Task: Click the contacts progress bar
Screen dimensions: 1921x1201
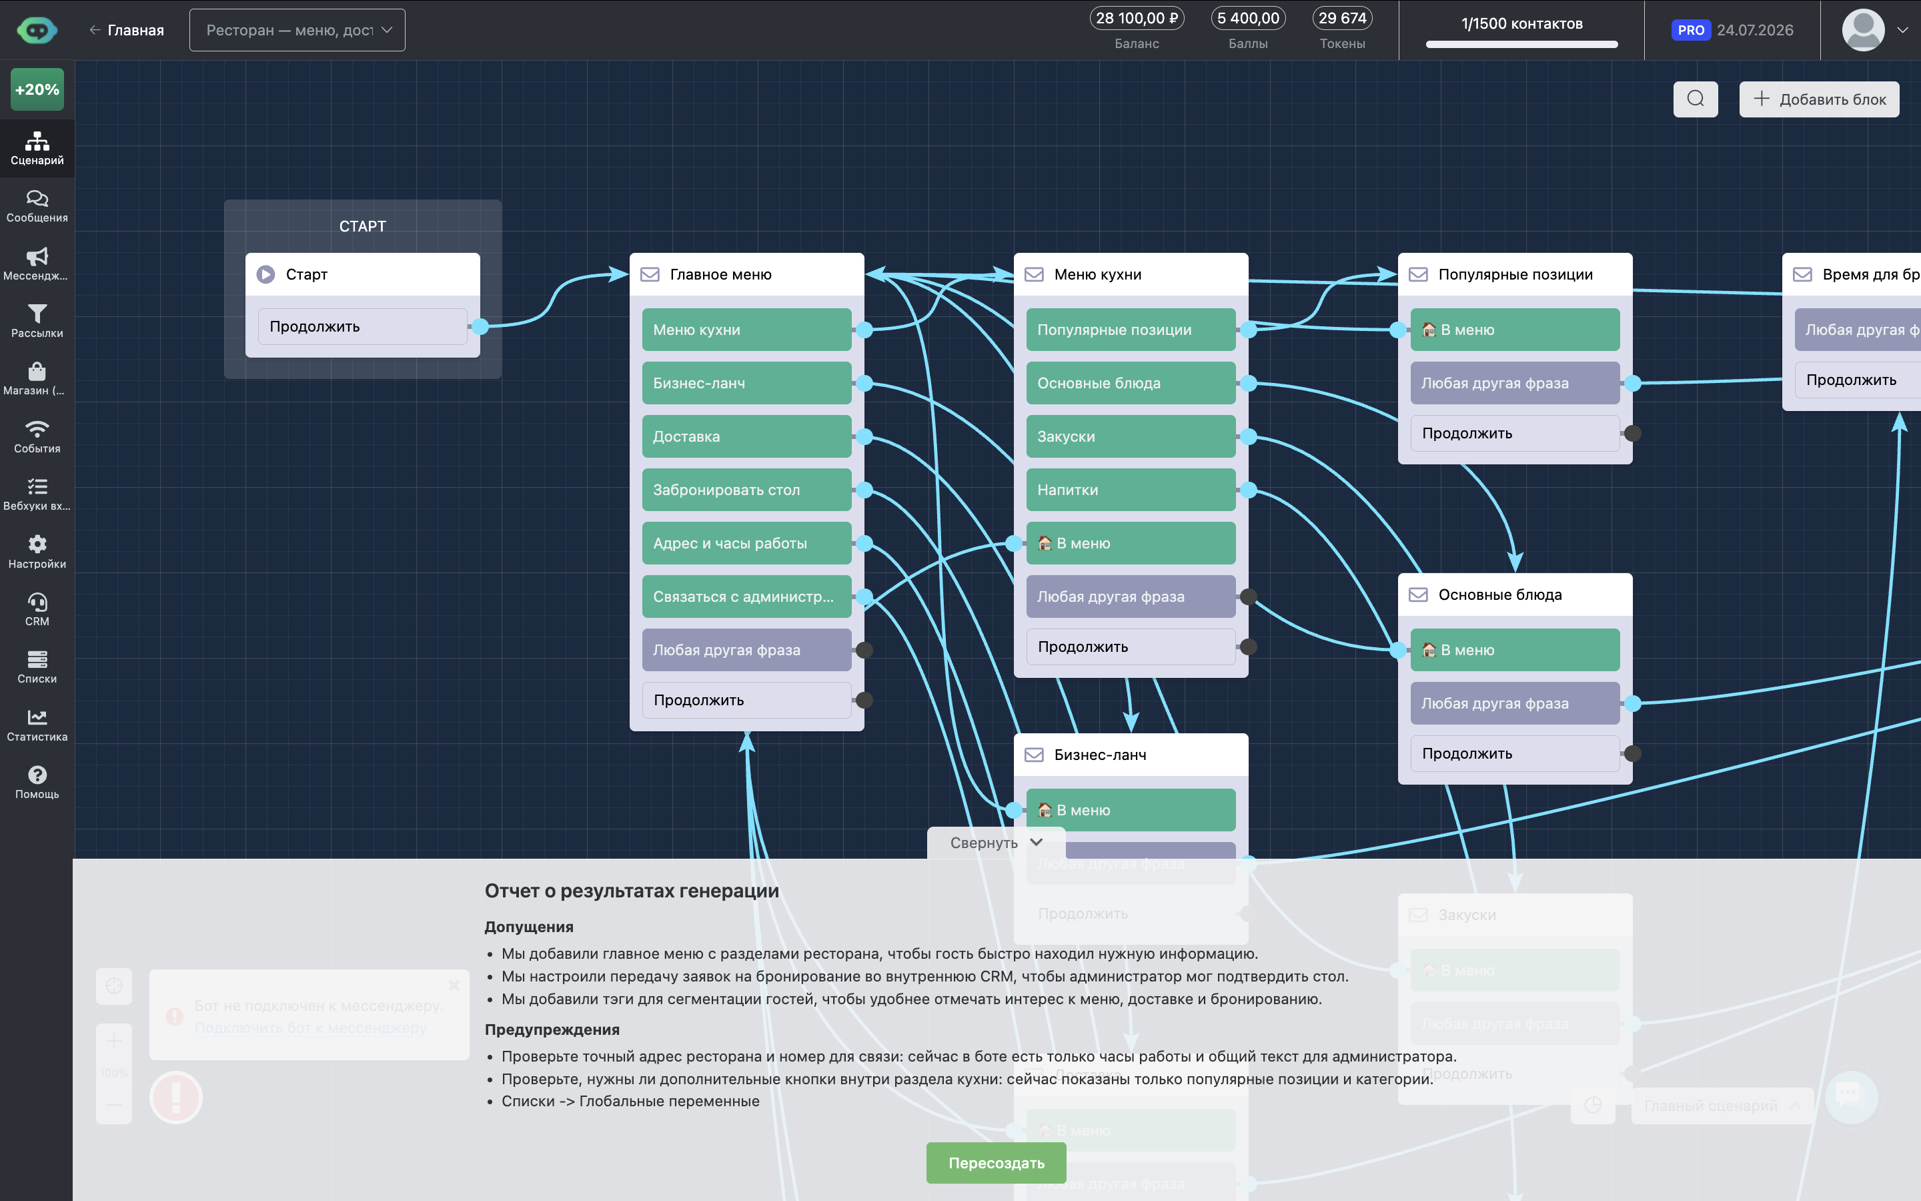Action: coord(1521,45)
